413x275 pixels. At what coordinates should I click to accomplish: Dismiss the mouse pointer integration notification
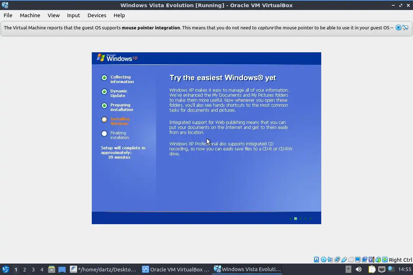click(398, 28)
